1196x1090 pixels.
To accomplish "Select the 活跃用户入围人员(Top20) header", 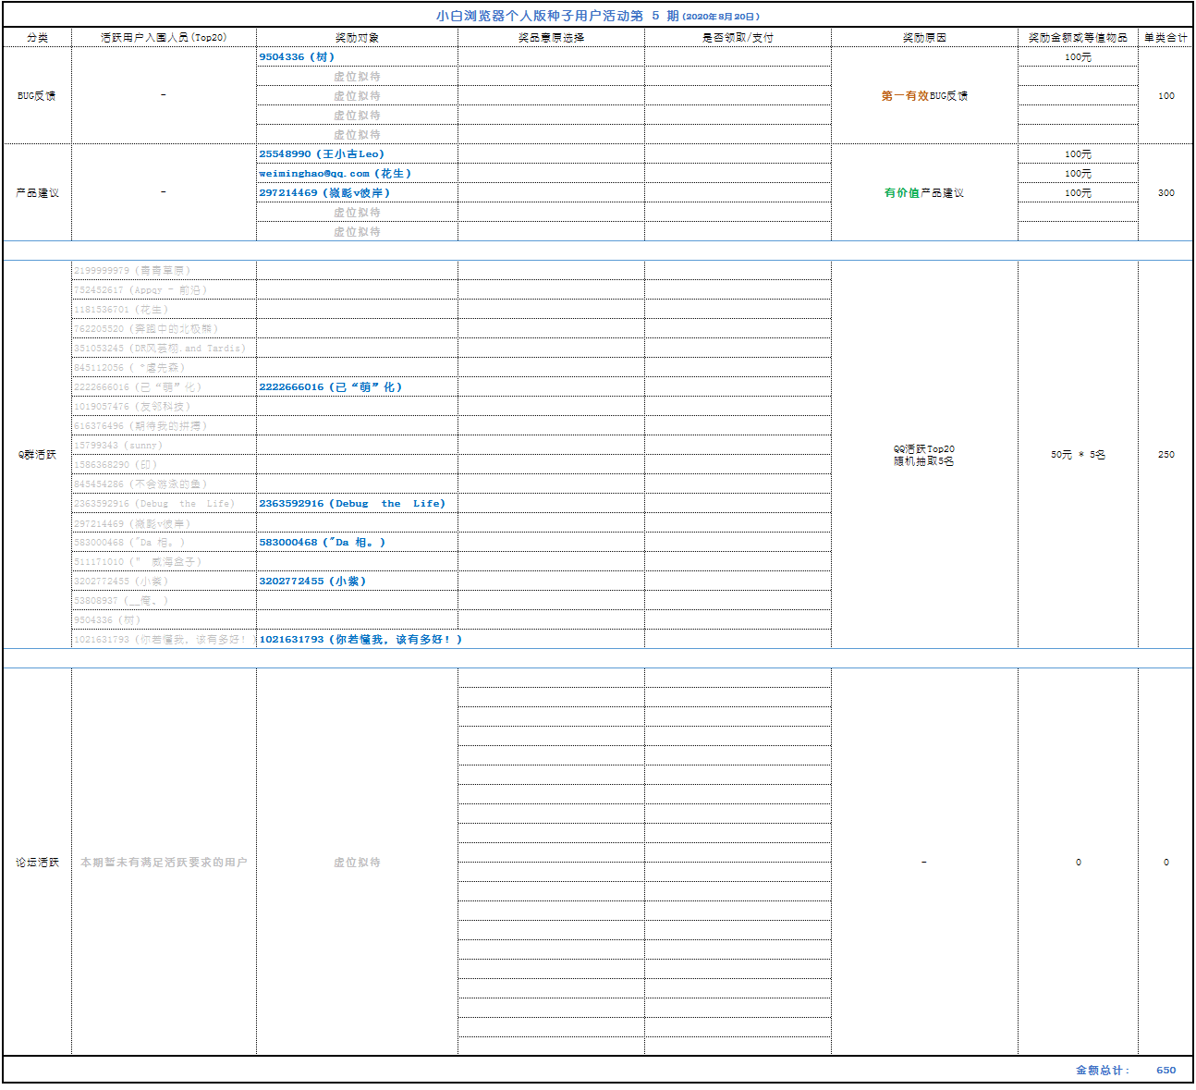I will point(164,38).
